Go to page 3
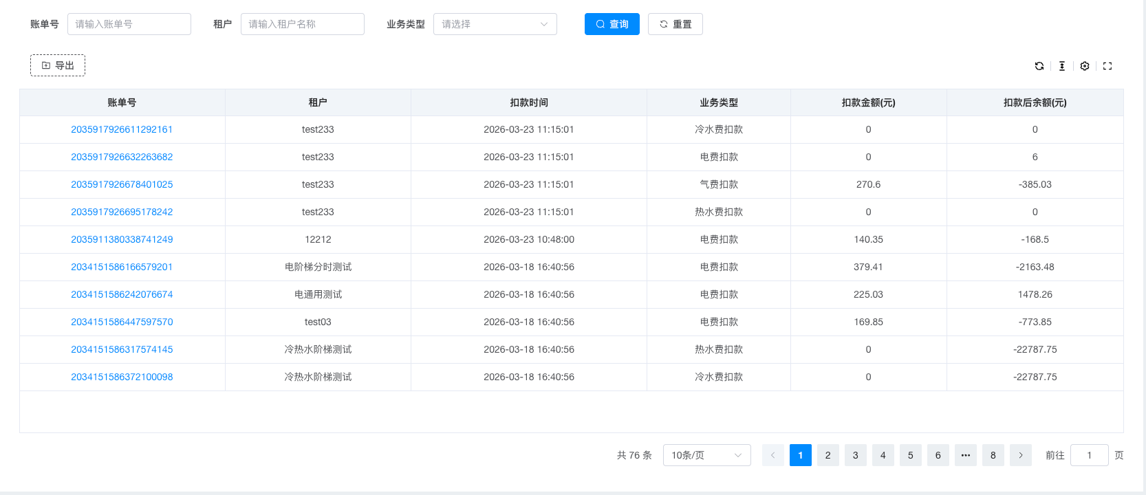 pyautogui.click(x=856, y=455)
